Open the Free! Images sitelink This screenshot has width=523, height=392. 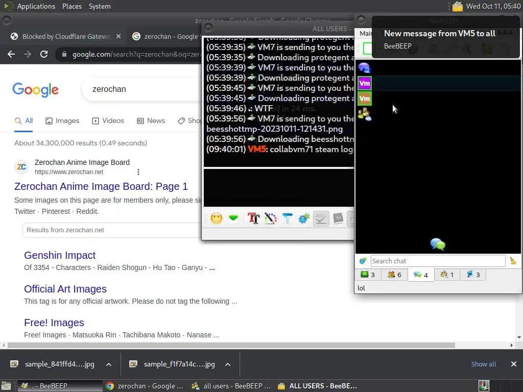click(x=54, y=323)
